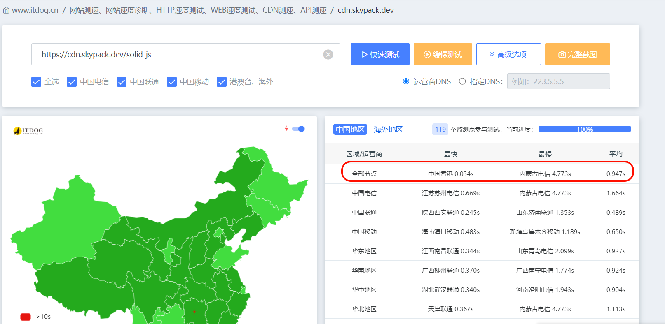Click the 中国联通 table row label
The width and height of the screenshot is (665, 324).
[x=364, y=212]
